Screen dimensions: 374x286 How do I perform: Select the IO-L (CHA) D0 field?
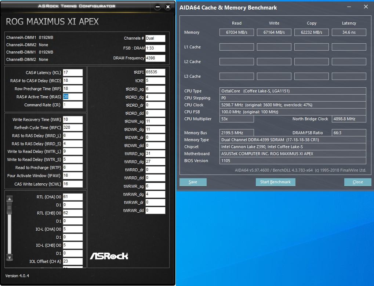click(73, 229)
